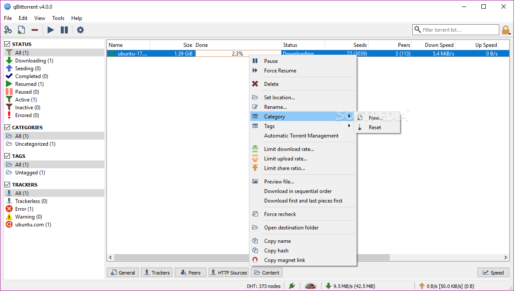514x291 pixels.
Task: Click the search magnifier in filter box
Action: pos(417,29)
